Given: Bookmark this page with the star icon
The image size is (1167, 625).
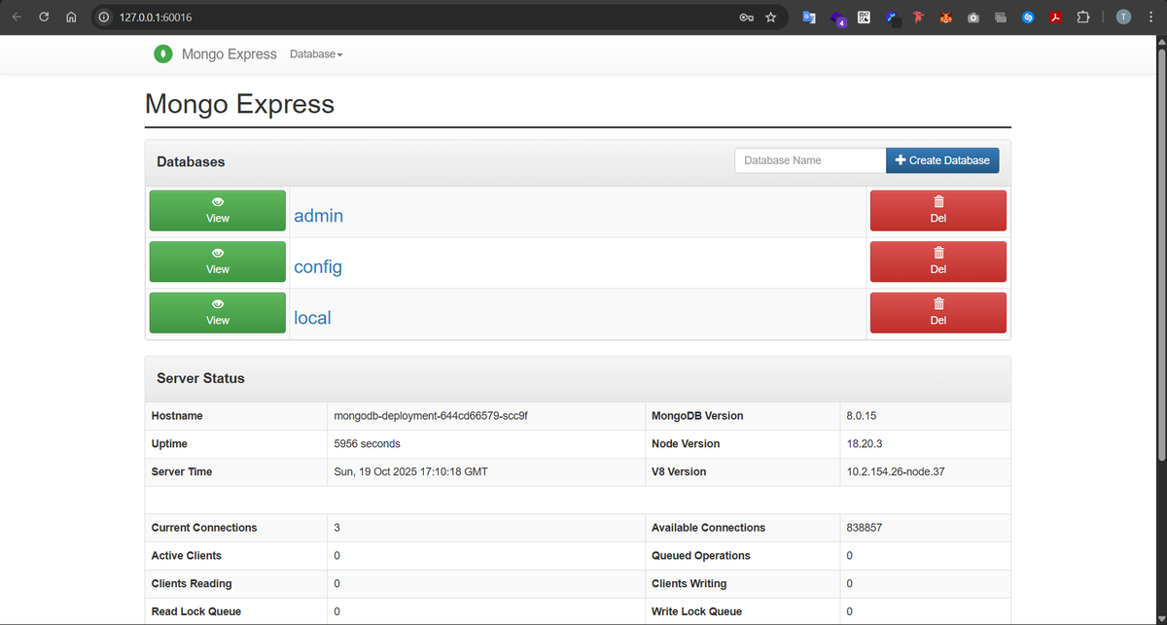Looking at the screenshot, I should 771,17.
